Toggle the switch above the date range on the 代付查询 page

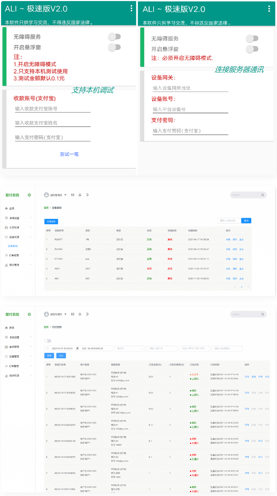pos(48,341)
